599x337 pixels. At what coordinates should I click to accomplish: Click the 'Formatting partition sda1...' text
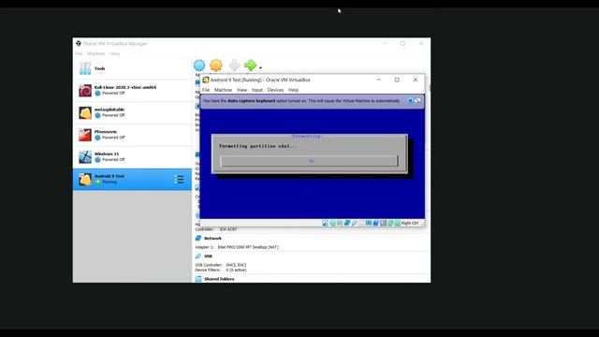pos(258,146)
